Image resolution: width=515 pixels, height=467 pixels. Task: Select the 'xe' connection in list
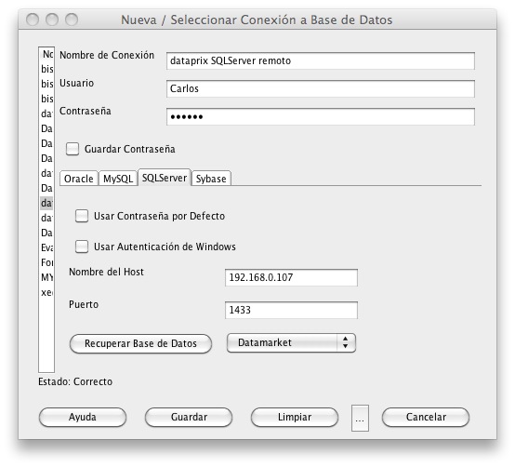(x=46, y=292)
